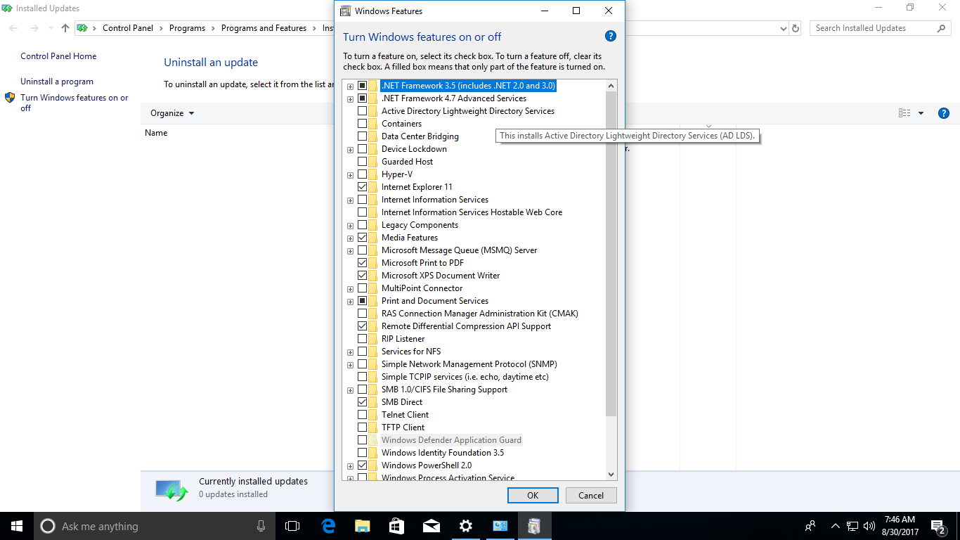Enable the Hyper-V checkbox

click(362, 174)
